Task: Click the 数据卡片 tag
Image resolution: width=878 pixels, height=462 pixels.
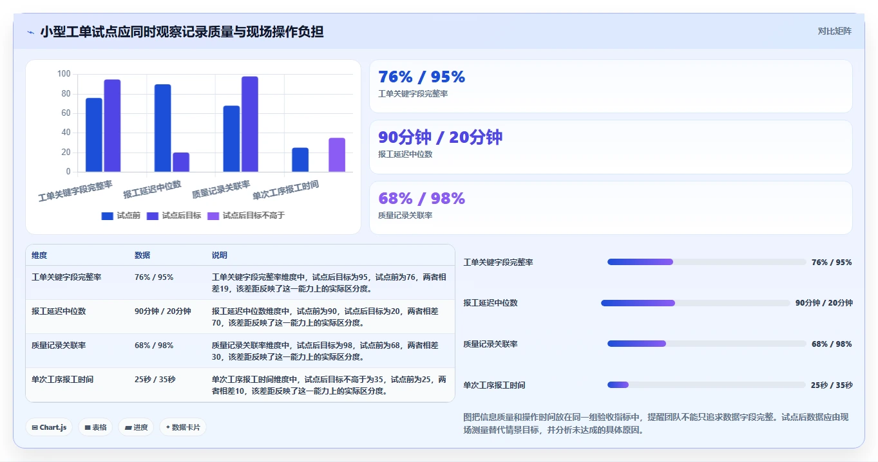Action: click(x=183, y=427)
